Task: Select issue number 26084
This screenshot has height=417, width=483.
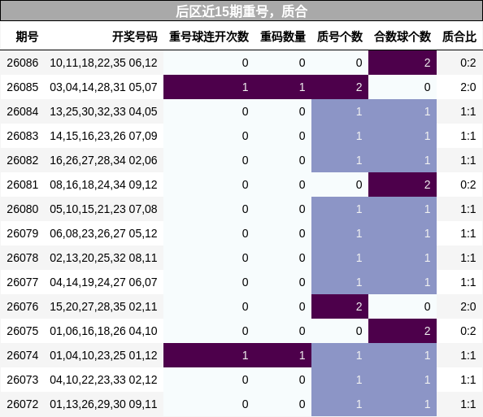Action: [23, 111]
